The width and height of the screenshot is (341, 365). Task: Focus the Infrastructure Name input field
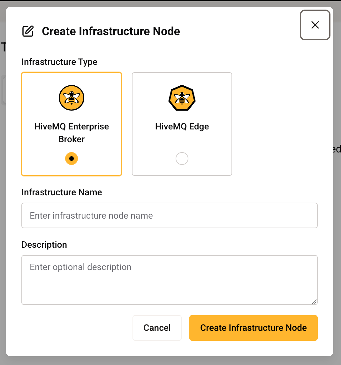(x=169, y=215)
